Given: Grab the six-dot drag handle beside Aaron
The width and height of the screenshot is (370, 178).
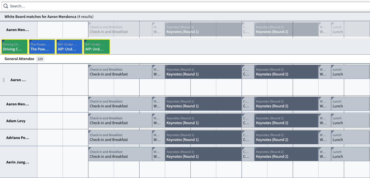Looking at the screenshot, I should tap(4, 80).
